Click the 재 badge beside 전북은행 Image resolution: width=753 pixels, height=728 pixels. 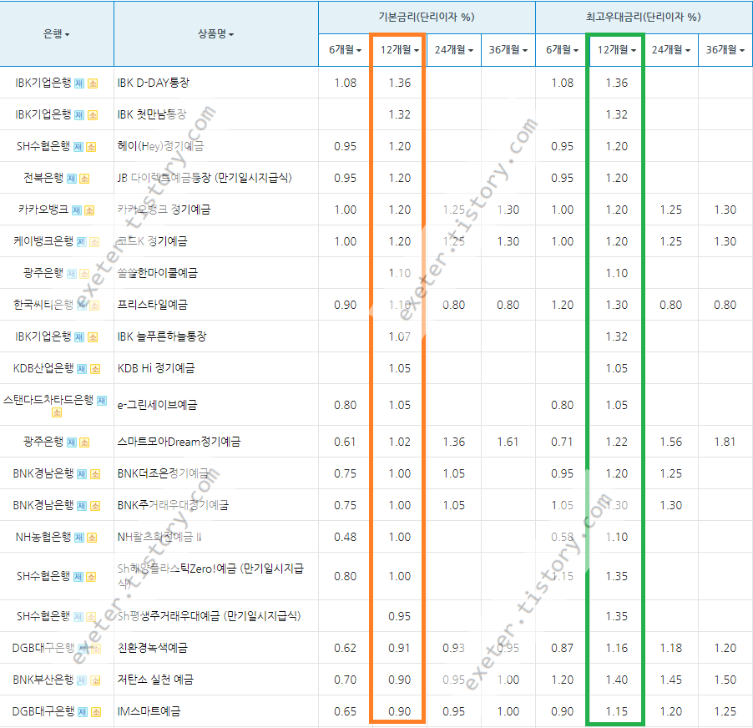point(72,179)
